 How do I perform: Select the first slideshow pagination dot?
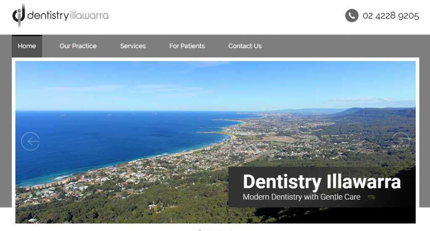199,231
